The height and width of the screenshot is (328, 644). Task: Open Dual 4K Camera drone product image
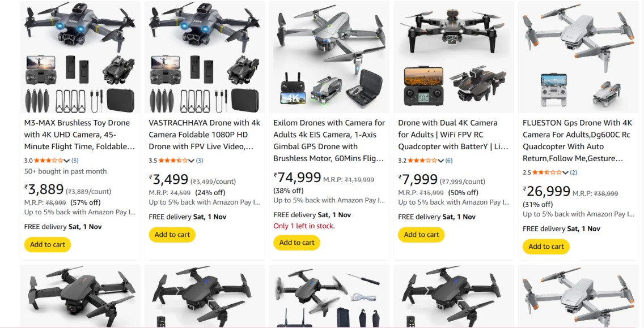454,57
